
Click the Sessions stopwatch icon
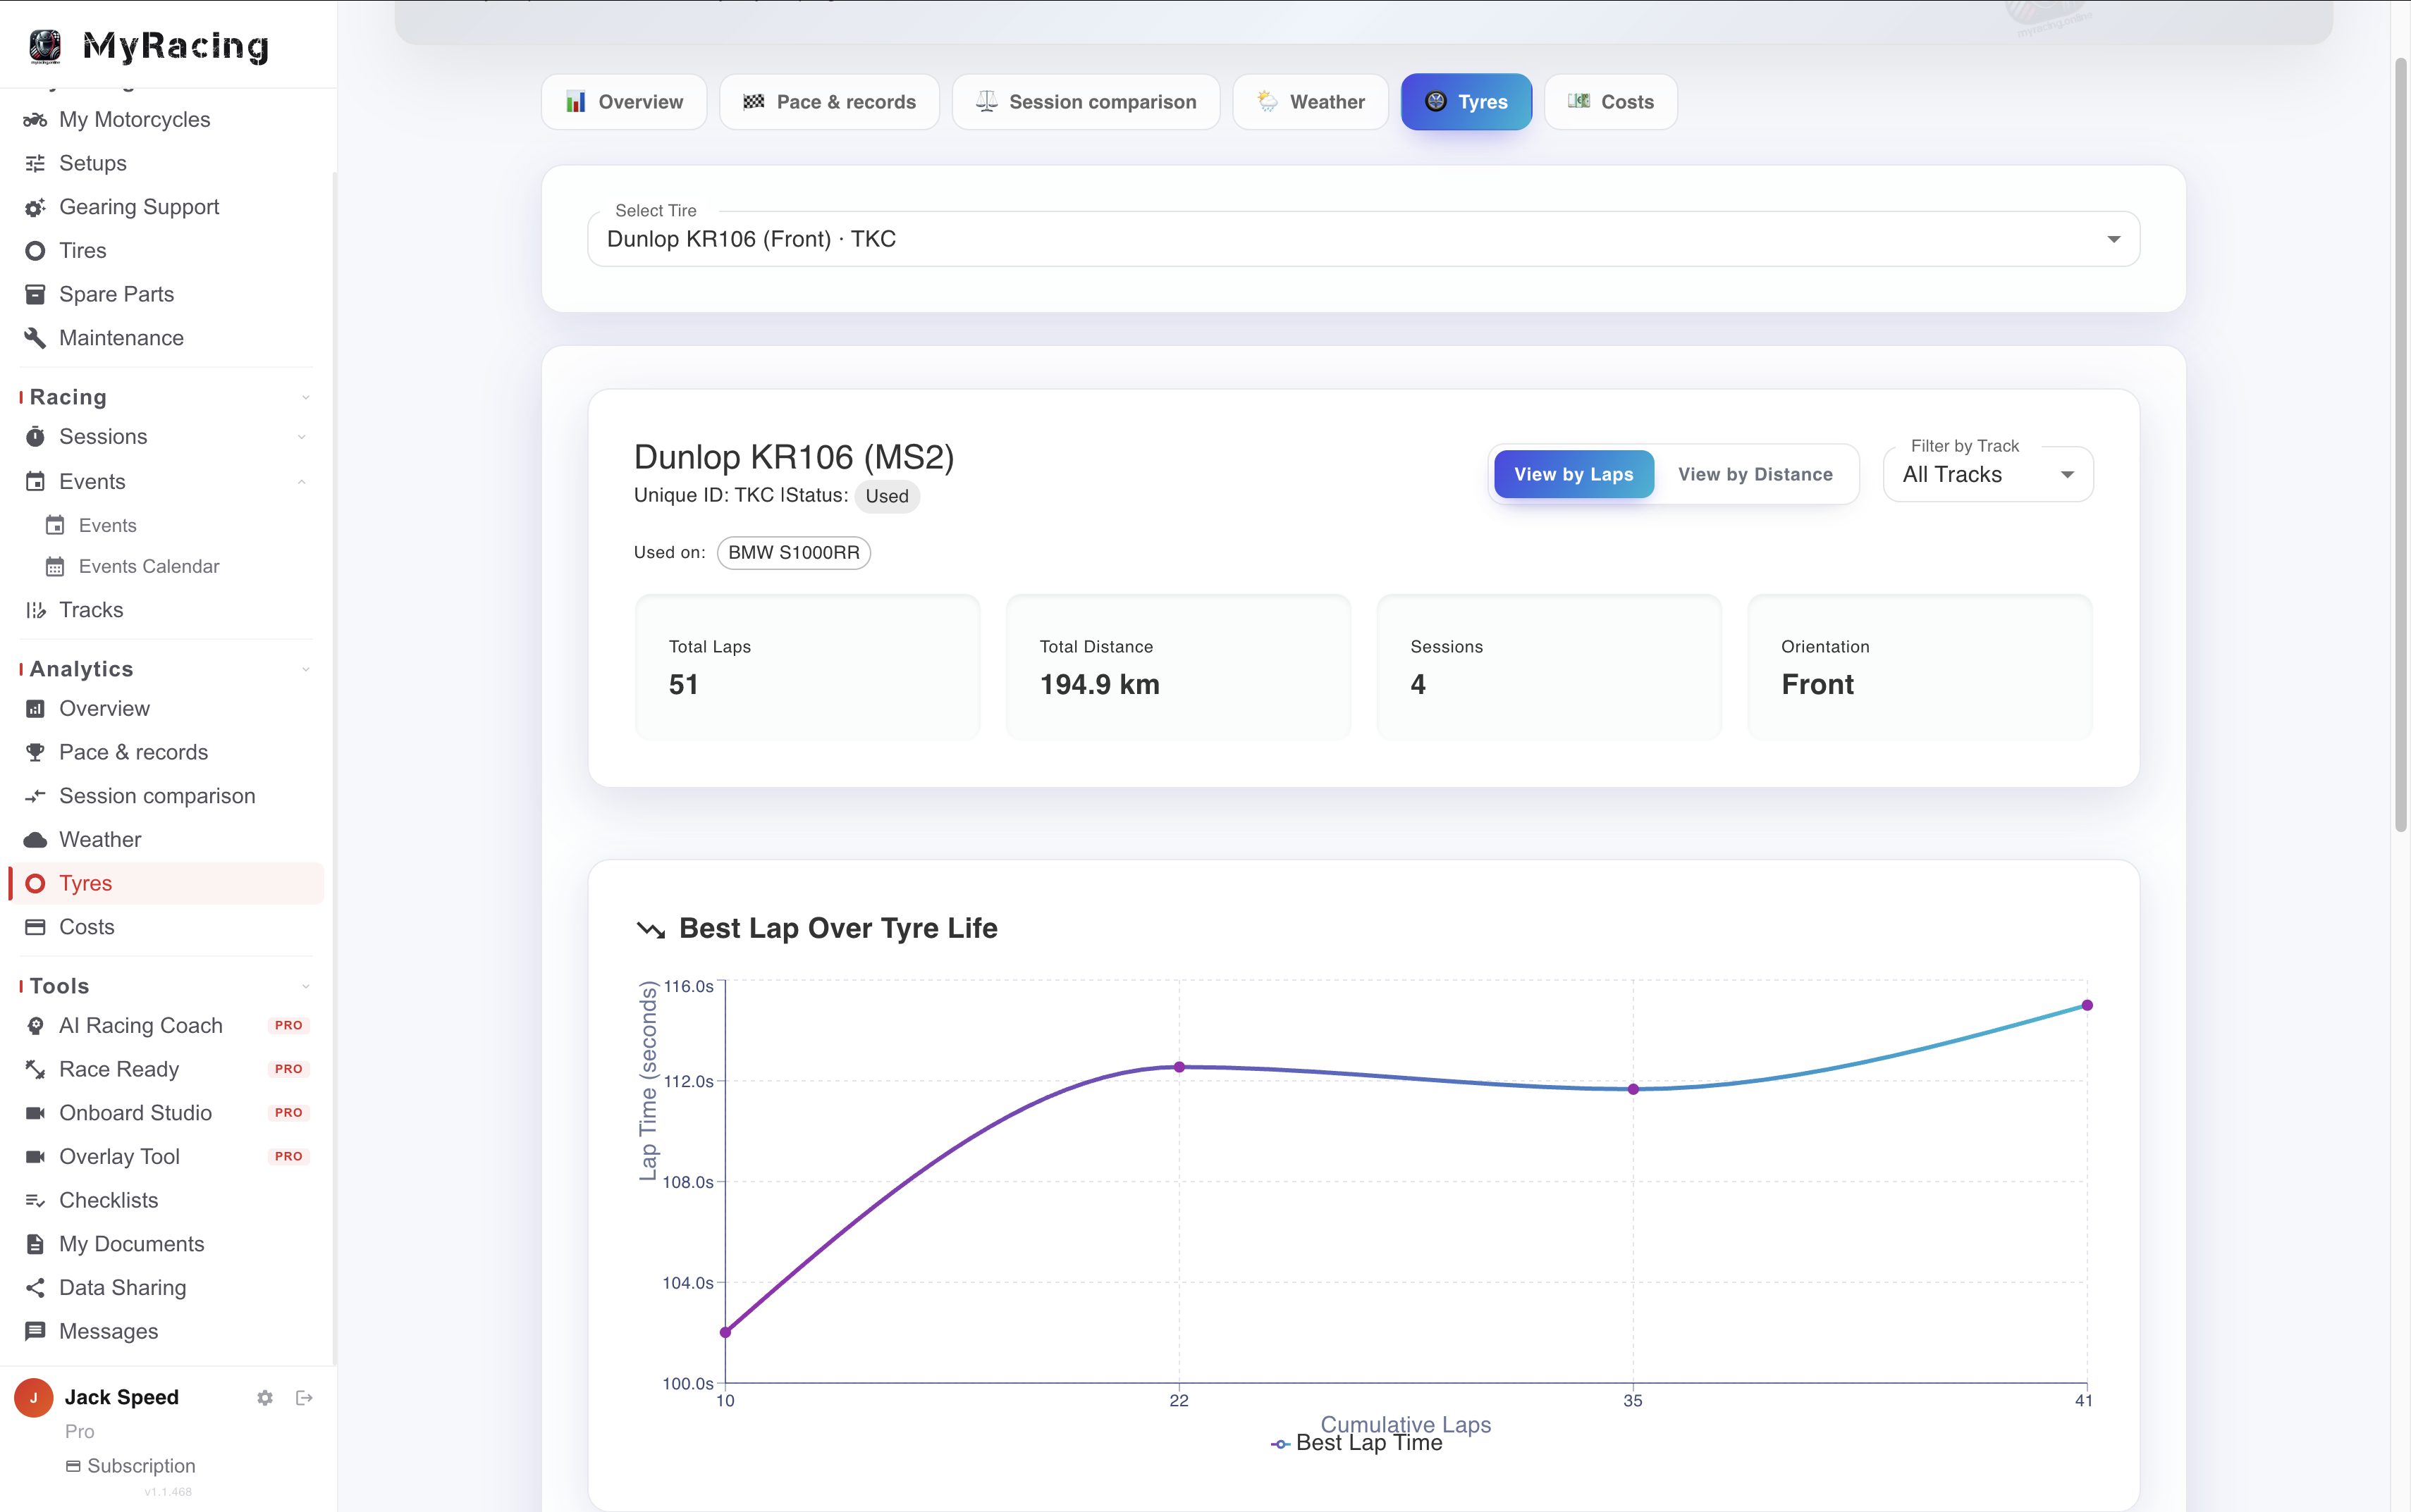click(x=35, y=437)
